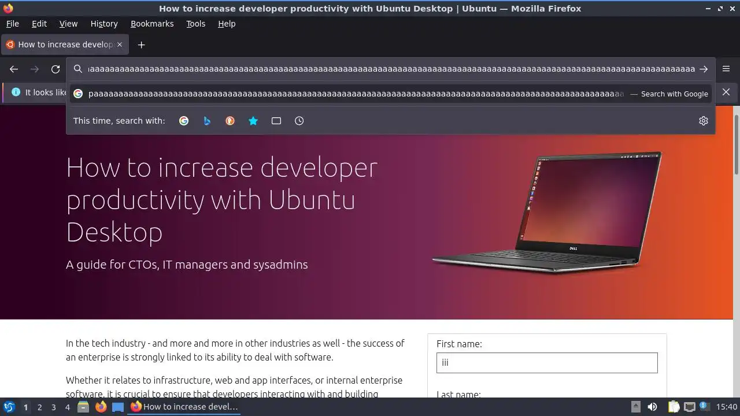
Task: Dismiss the notification bar with X
Action: pos(726,92)
